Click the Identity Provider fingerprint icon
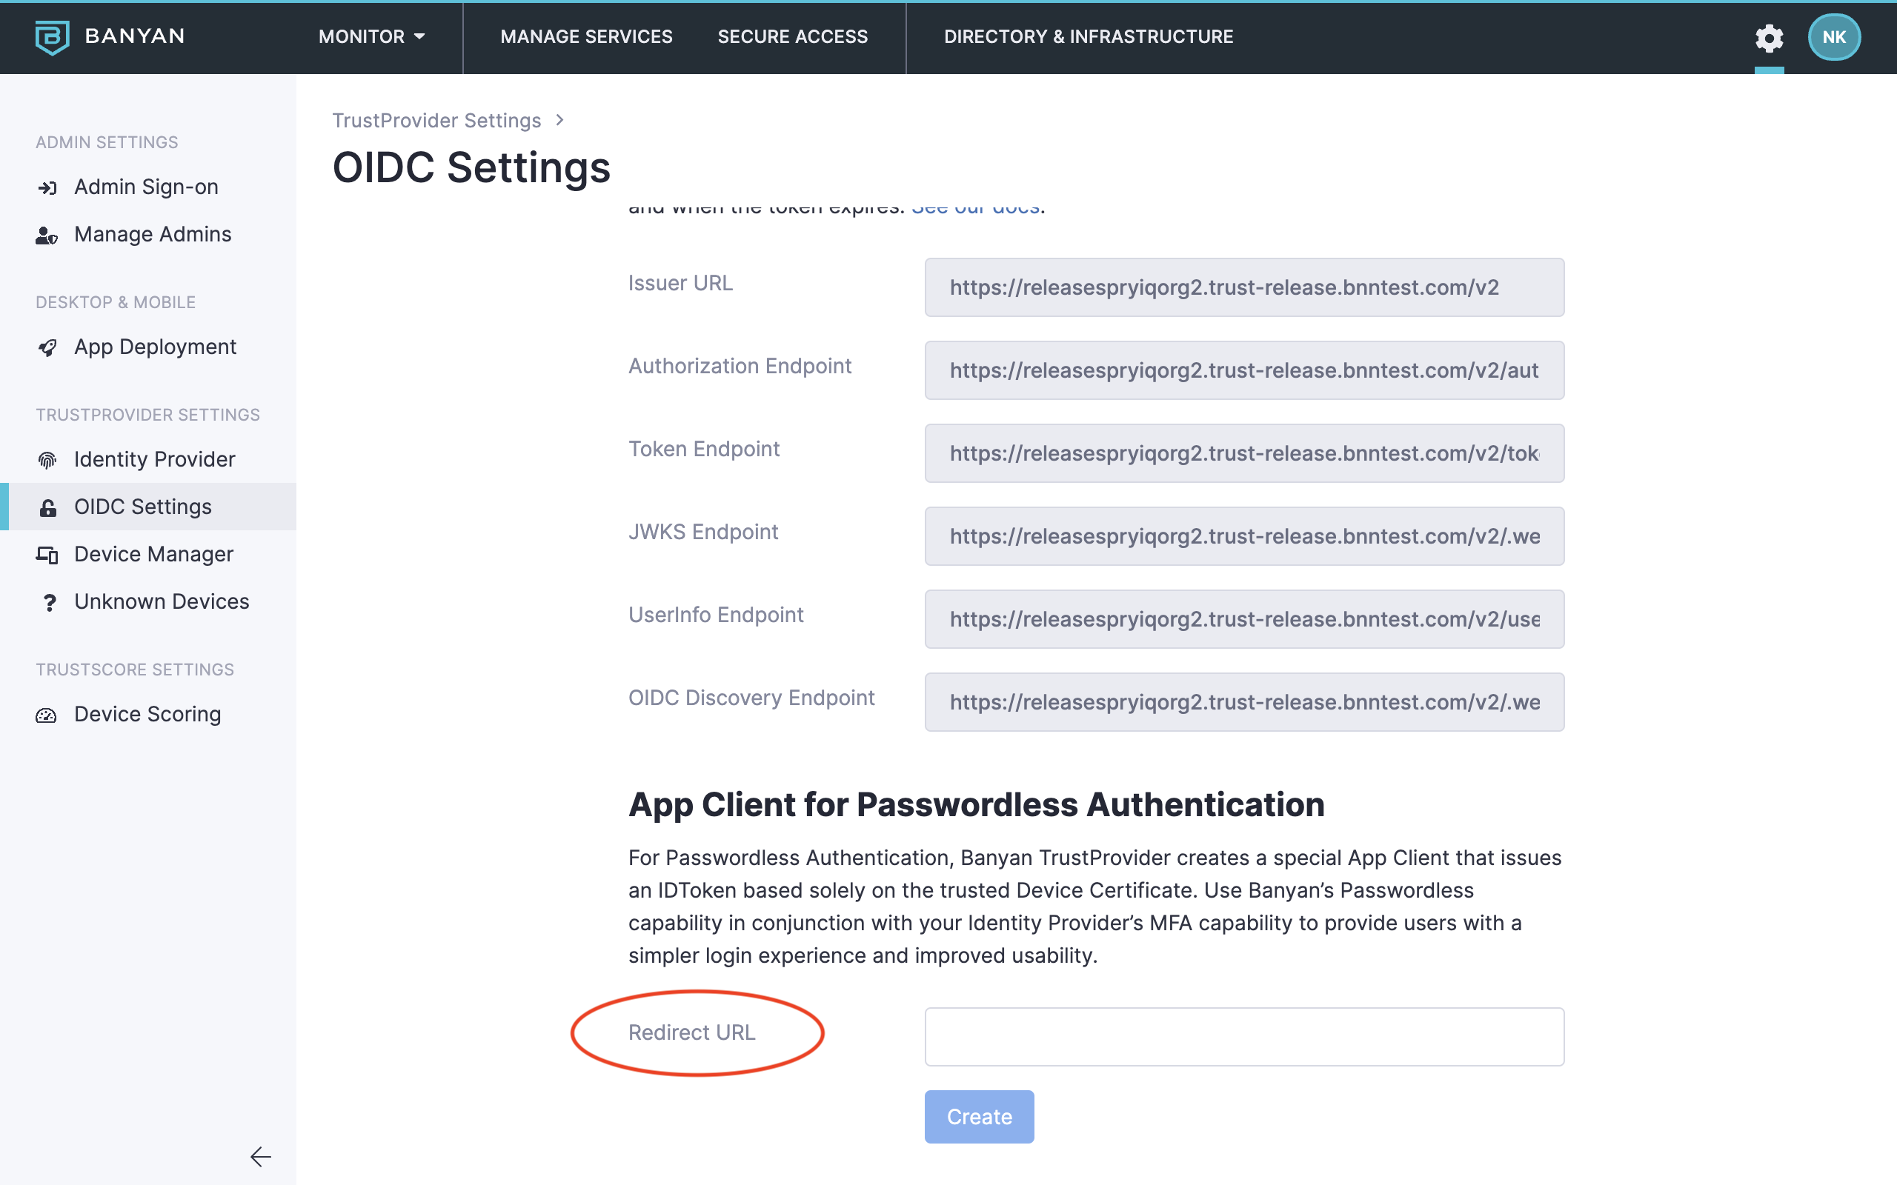 pos(47,460)
